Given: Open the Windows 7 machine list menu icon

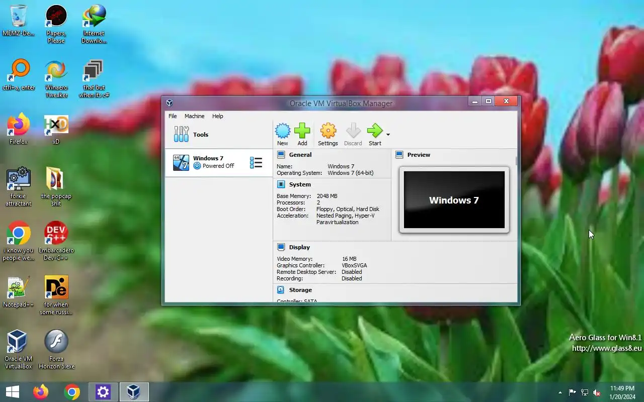Looking at the screenshot, I should pos(256,162).
